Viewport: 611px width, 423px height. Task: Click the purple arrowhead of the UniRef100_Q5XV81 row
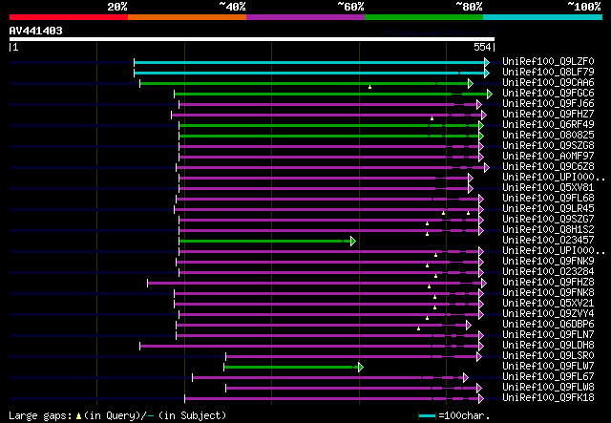[x=471, y=189]
